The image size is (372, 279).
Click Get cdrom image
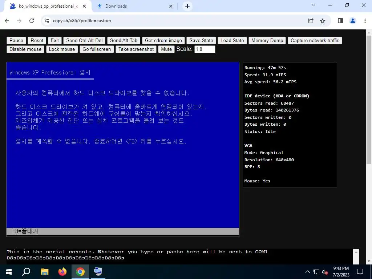[x=163, y=40]
